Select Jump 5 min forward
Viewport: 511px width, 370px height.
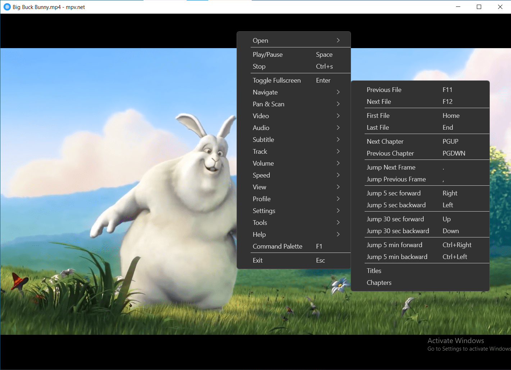pyautogui.click(x=420, y=245)
